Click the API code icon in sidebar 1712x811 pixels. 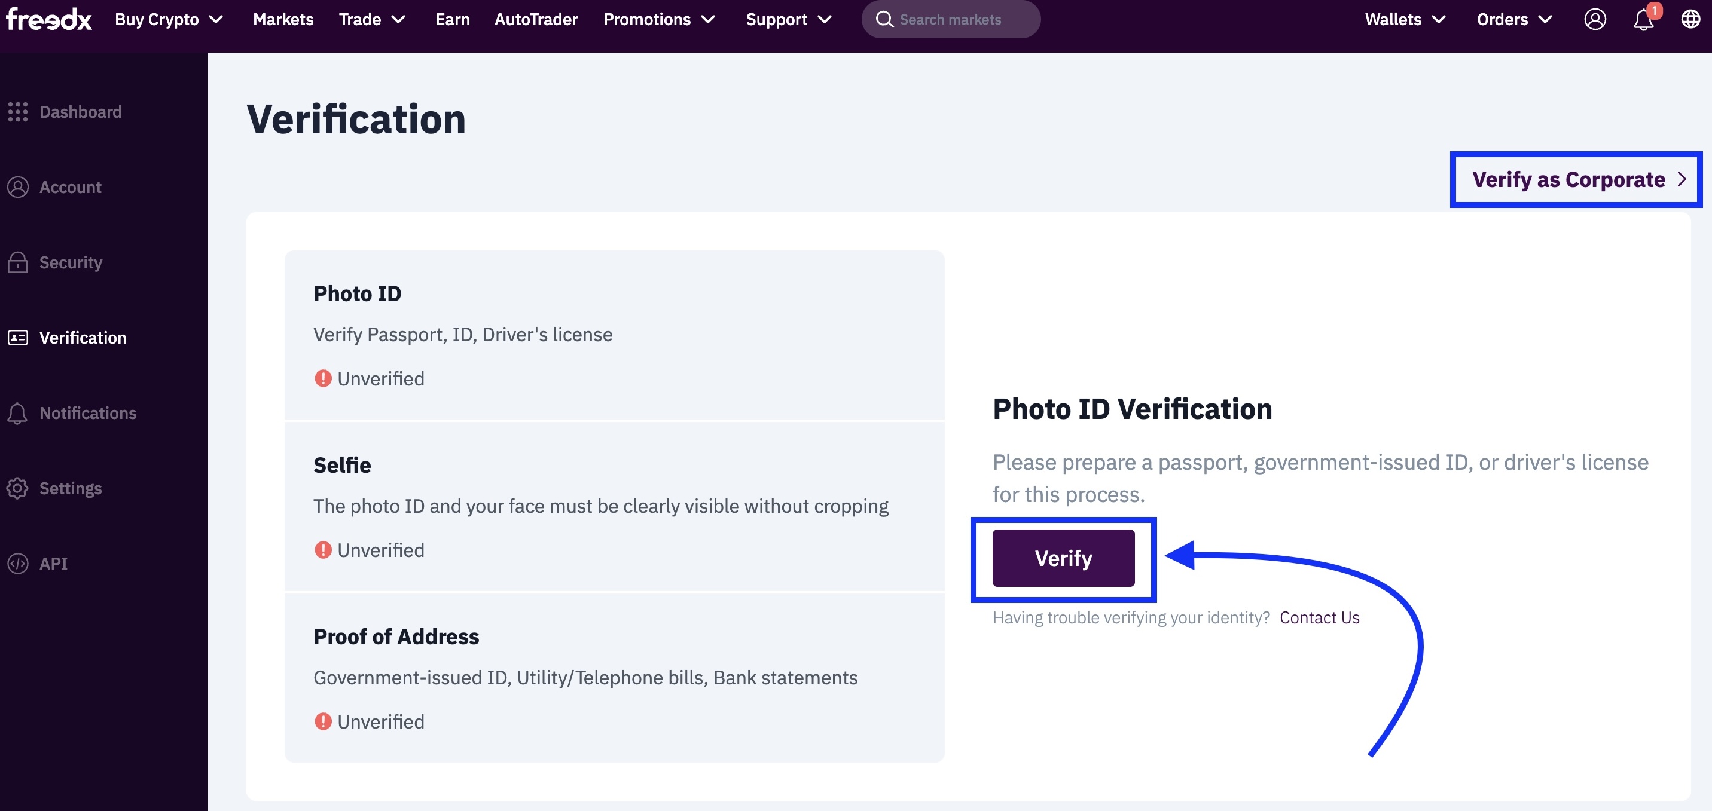coord(18,563)
